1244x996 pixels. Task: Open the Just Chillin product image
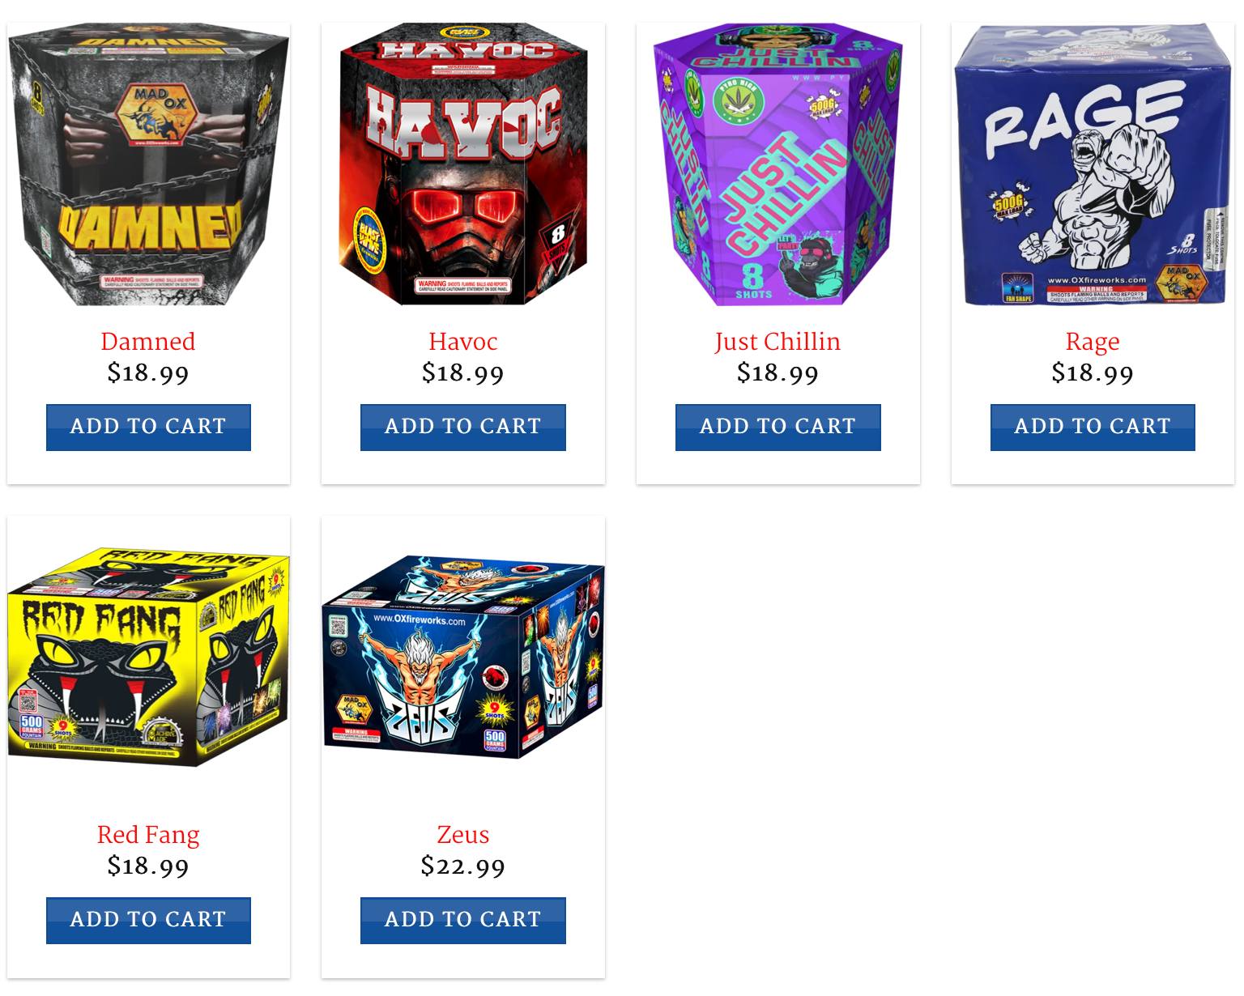coord(777,164)
